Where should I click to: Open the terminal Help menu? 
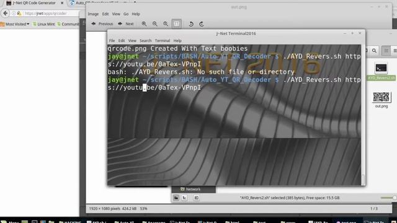[x=177, y=40]
